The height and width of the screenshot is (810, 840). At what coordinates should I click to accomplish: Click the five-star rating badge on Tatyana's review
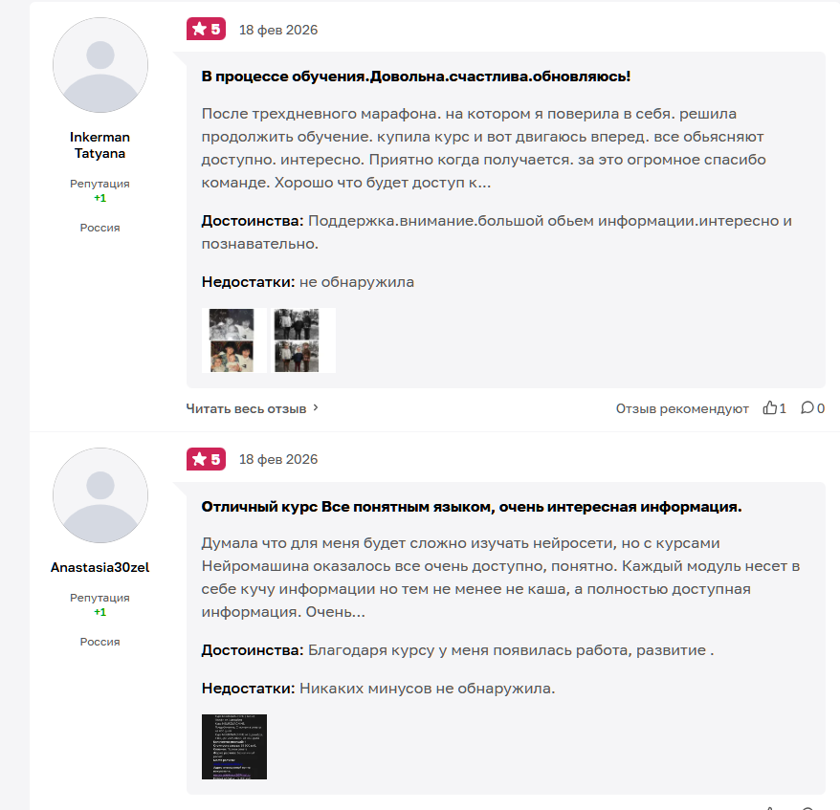[206, 29]
